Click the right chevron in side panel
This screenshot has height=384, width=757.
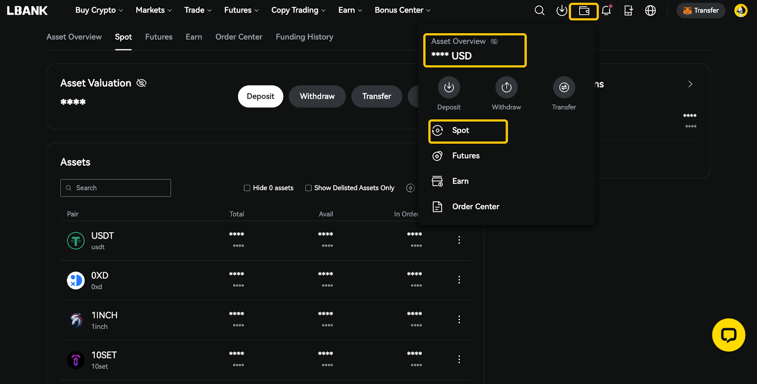(690, 84)
